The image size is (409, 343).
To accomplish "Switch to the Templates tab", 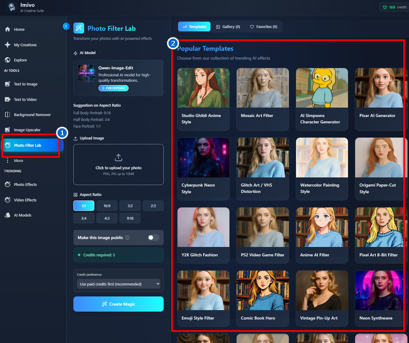I will click(x=194, y=27).
